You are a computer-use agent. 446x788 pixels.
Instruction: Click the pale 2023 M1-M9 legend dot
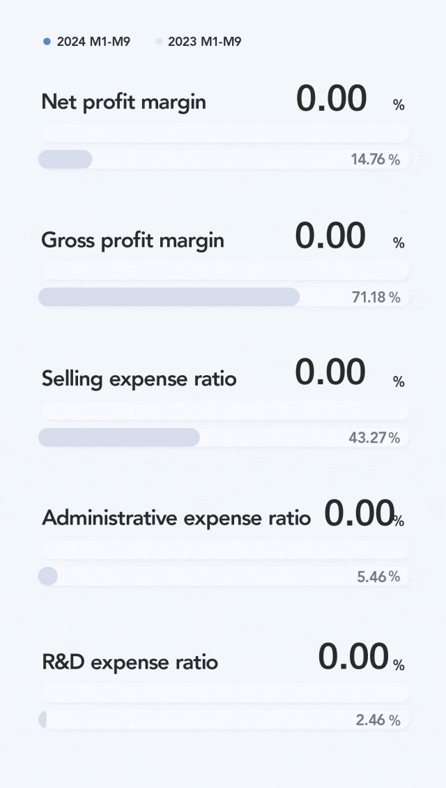point(158,42)
